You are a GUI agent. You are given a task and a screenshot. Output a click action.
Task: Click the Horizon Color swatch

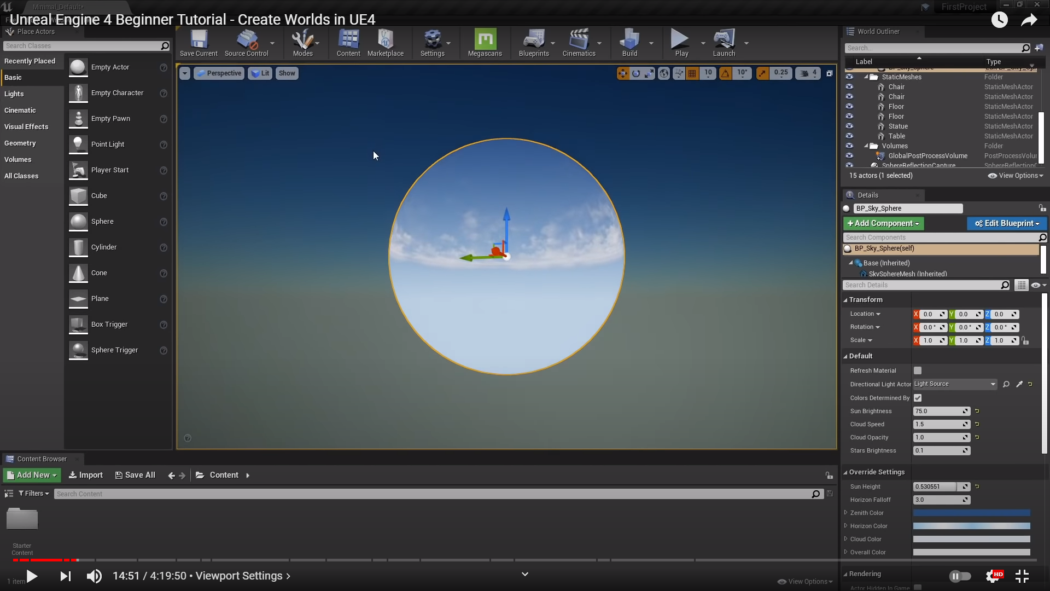(971, 526)
